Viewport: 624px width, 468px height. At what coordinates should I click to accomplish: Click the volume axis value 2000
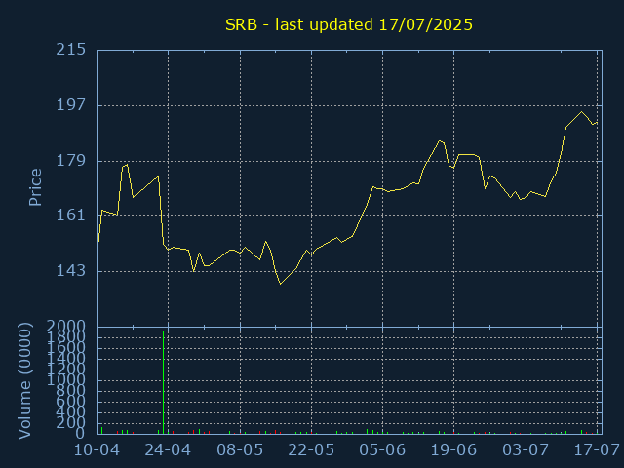tap(66, 327)
